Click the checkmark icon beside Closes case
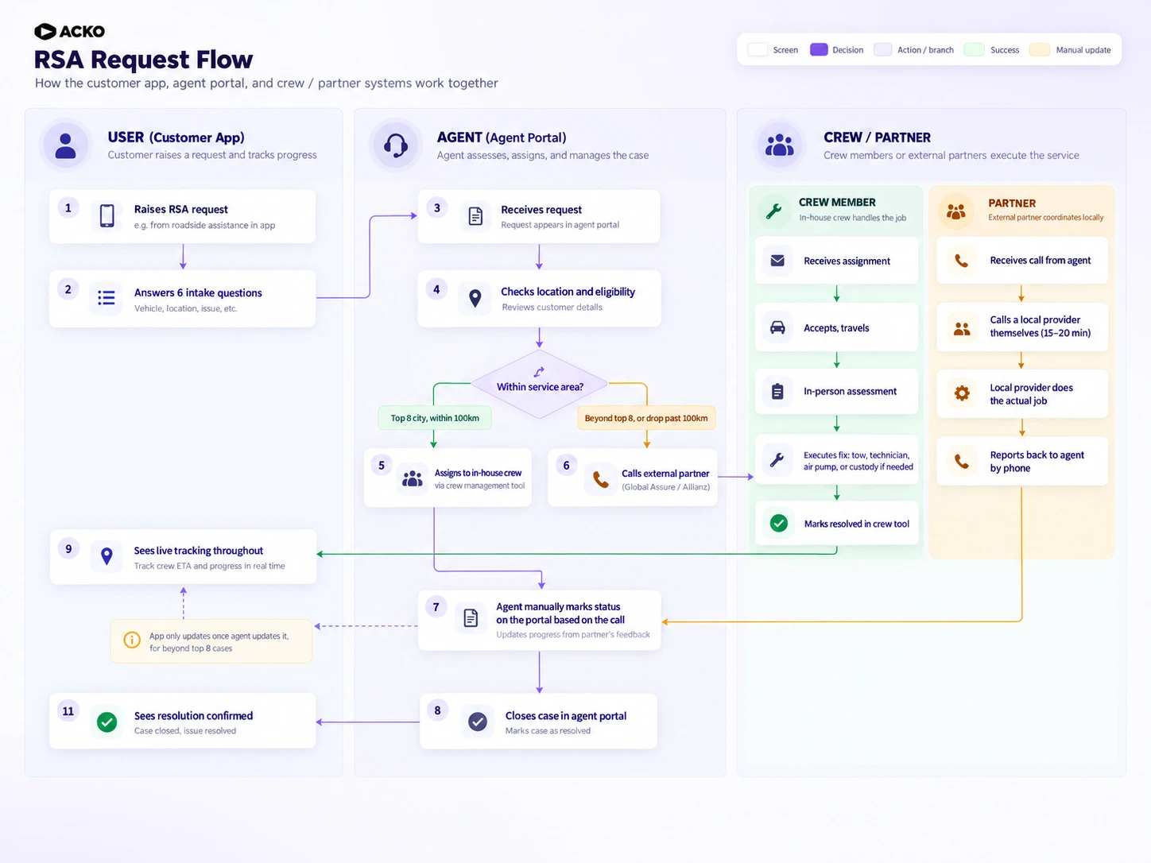 (x=478, y=722)
